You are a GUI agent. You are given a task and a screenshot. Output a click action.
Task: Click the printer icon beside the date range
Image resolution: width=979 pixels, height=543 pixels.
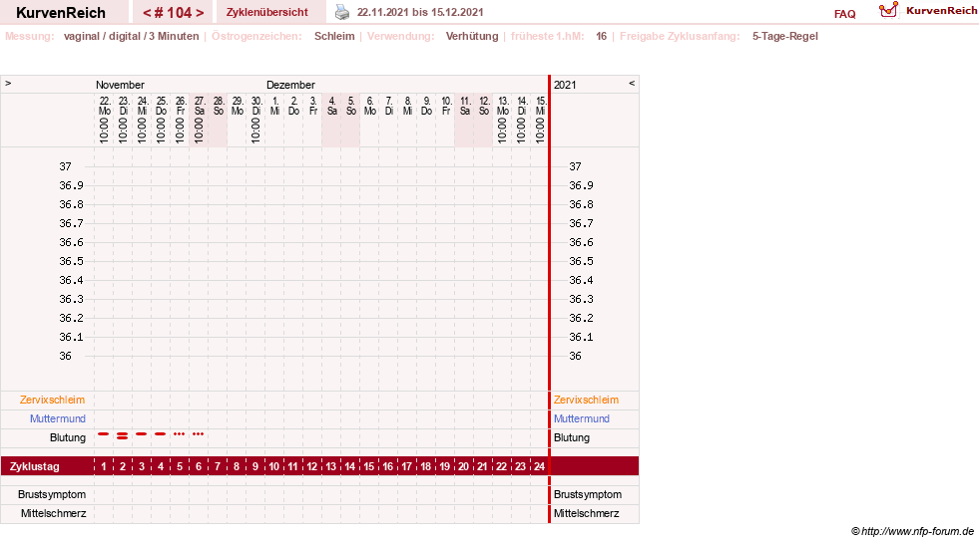(x=342, y=12)
